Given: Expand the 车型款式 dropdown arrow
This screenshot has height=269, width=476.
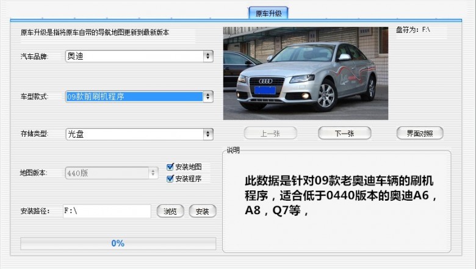Looking at the screenshot, I should click(x=208, y=97).
